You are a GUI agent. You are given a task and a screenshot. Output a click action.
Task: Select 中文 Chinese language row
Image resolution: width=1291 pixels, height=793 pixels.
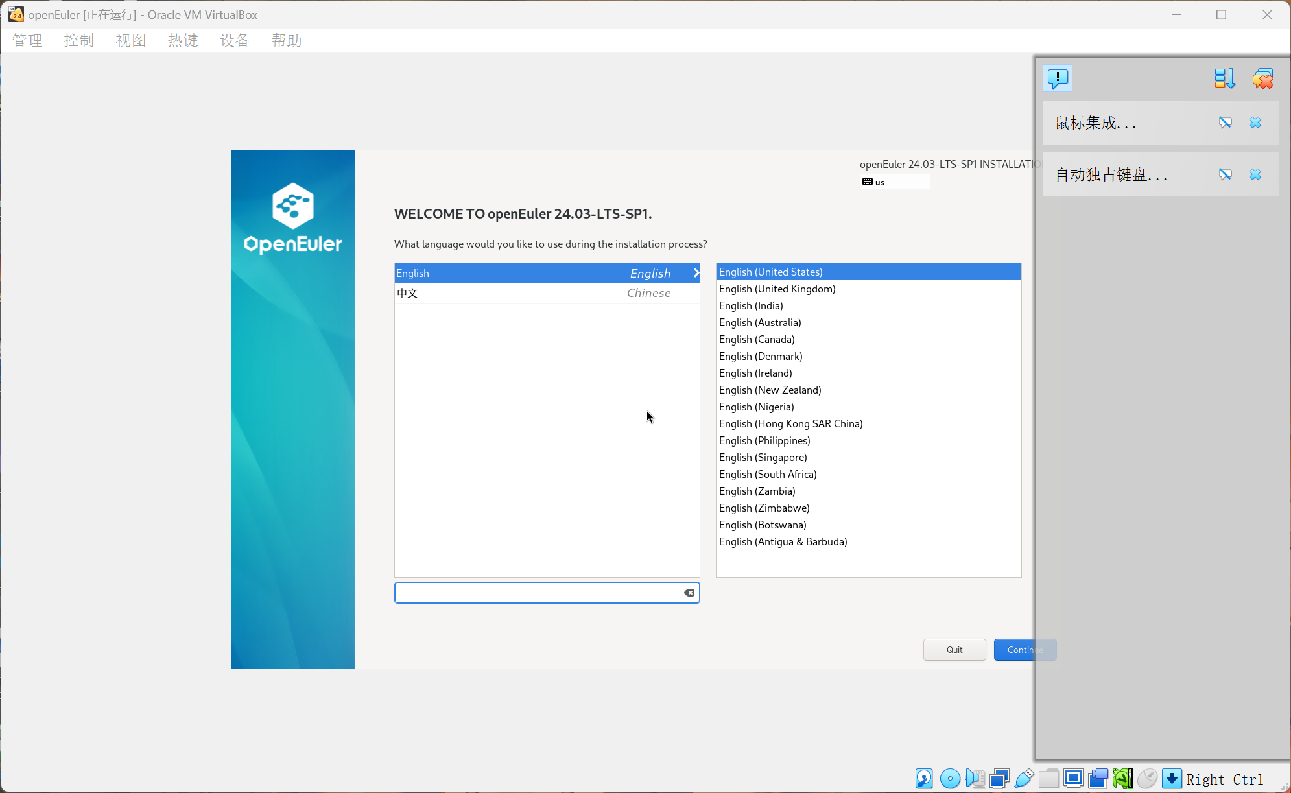(547, 293)
